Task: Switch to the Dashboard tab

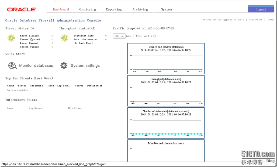Action: point(61,9)
